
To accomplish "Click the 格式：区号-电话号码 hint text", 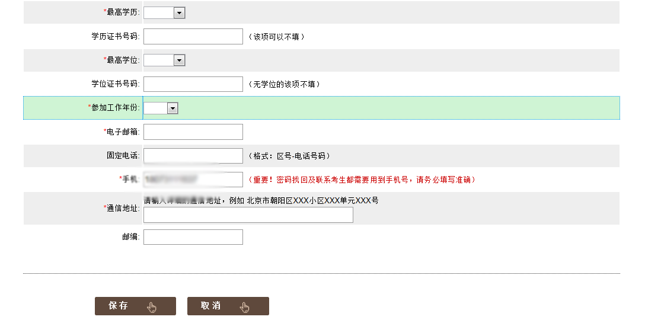I will point(289,156).
